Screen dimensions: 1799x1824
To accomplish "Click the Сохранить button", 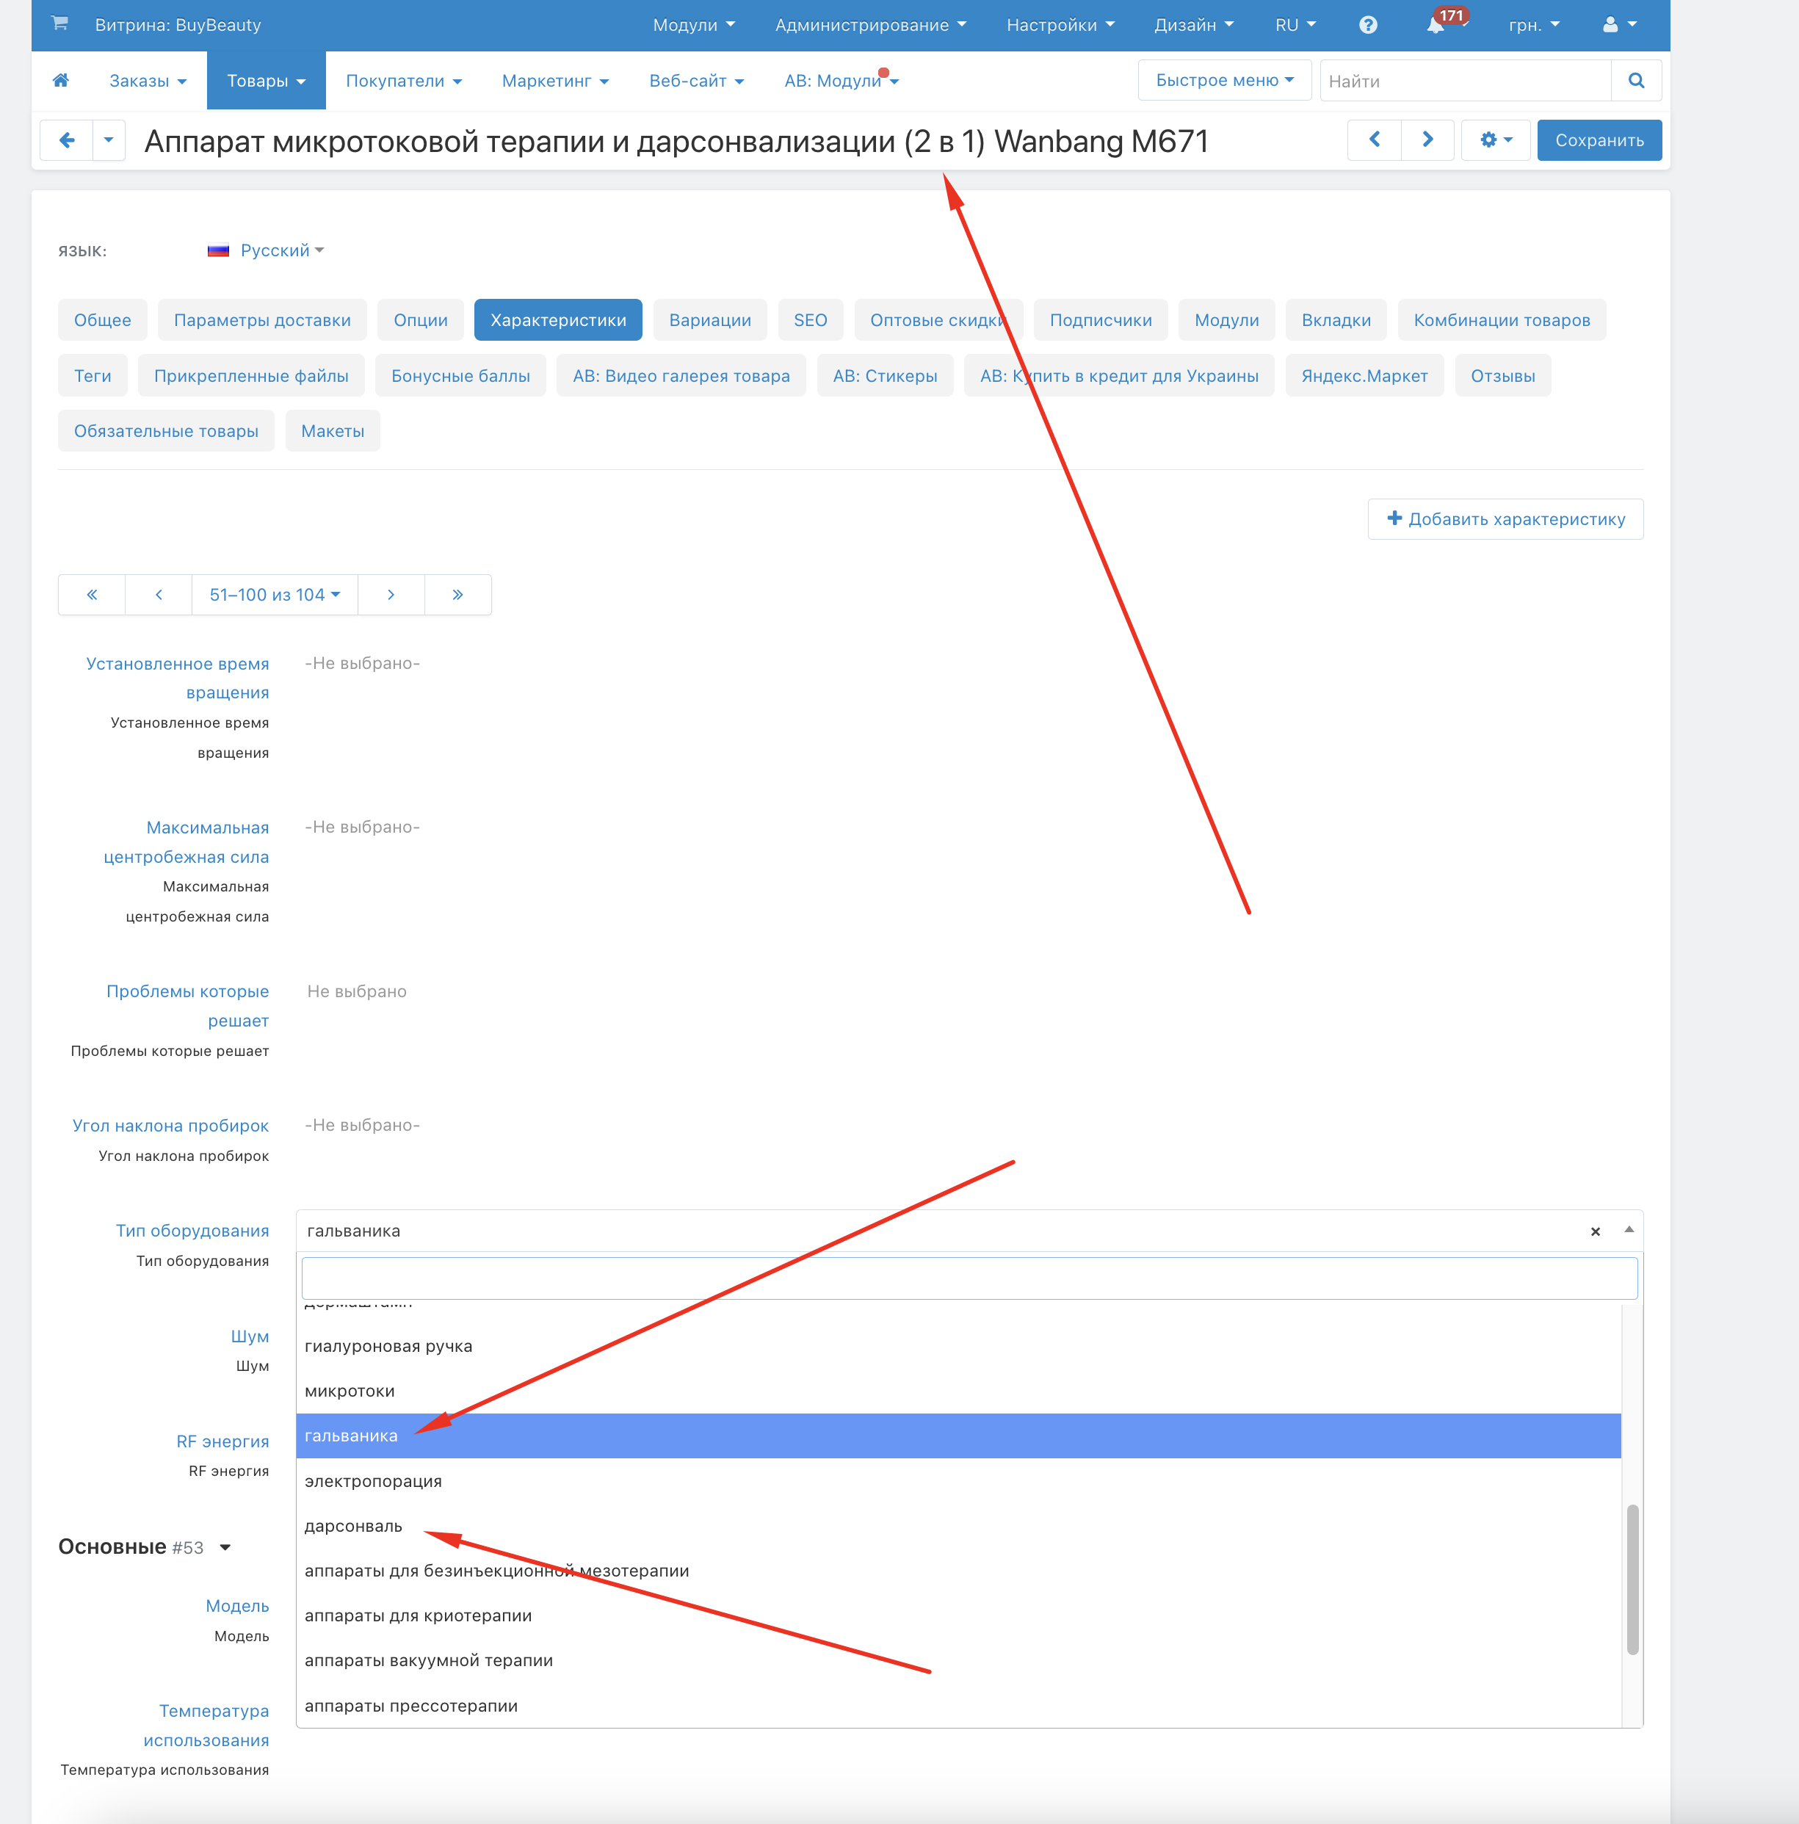I will click(1599, 140).
